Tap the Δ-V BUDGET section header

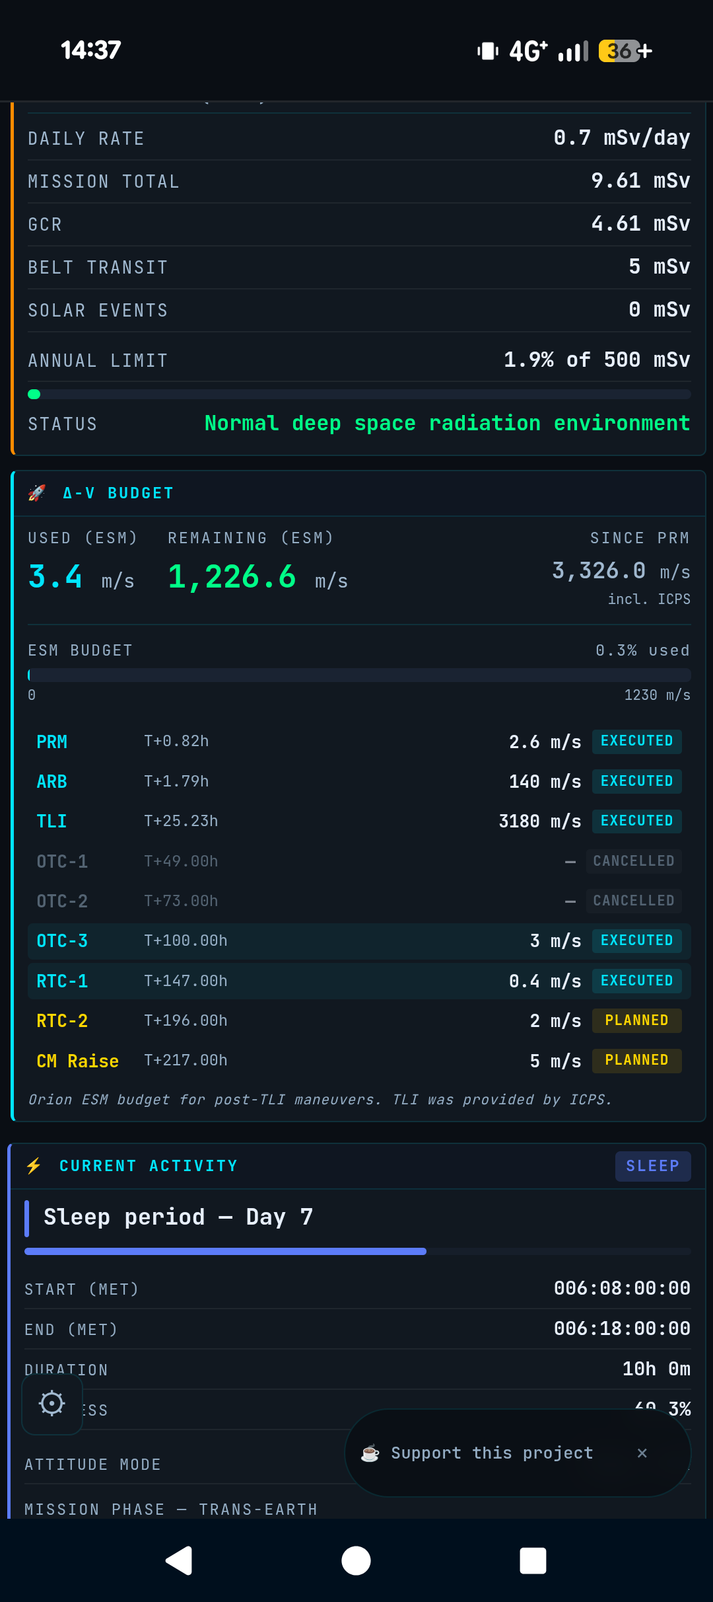coord(118,493)
